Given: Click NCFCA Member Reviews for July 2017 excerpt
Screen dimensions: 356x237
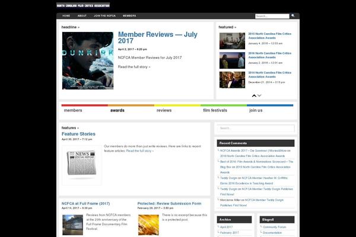Looking at the screenshot, I should (x=150, y=57).
